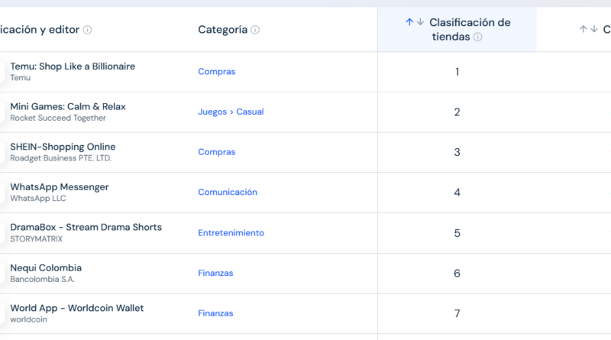The height and width of the screenshot is (340, 611).
Task: Open World App - Worldcoin Wallet
Action: click(x=76, y=308)
